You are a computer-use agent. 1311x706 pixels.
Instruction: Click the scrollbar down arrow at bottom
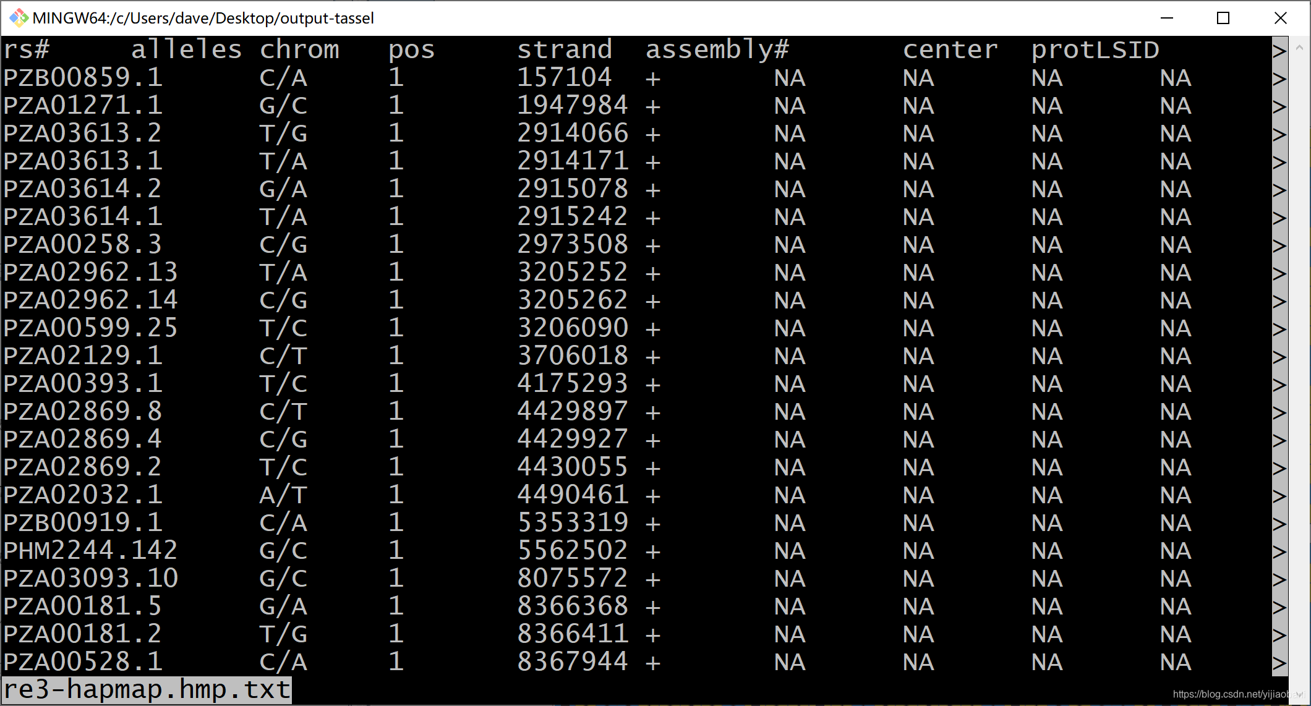click(x=1299, y=694)
